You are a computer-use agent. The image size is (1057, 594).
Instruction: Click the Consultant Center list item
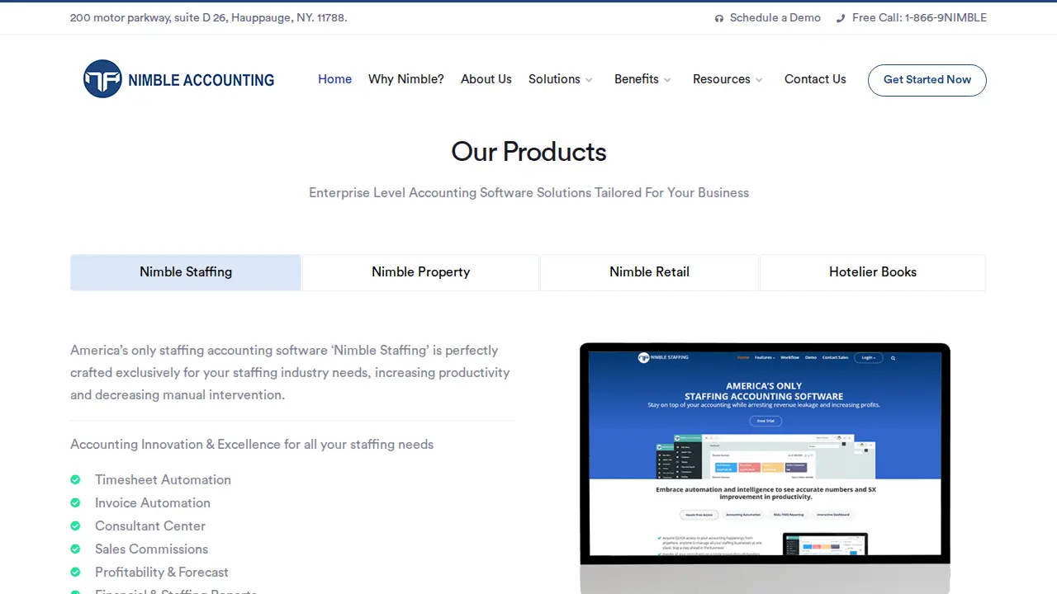point(150,526)
